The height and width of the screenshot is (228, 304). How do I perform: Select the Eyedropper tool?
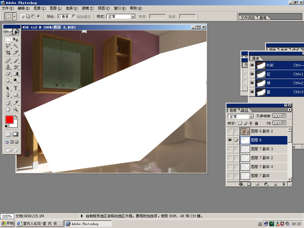[16, 103]
